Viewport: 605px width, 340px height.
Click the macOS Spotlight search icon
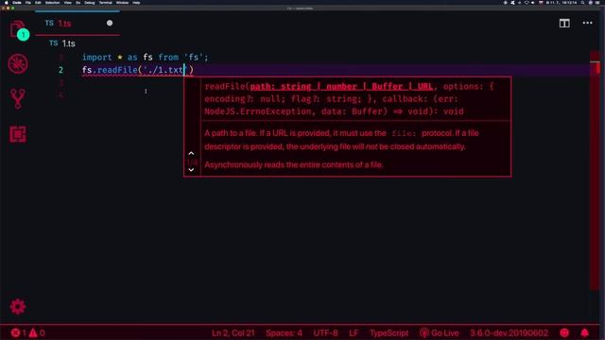pyautogui.click(x=582, y=3)
